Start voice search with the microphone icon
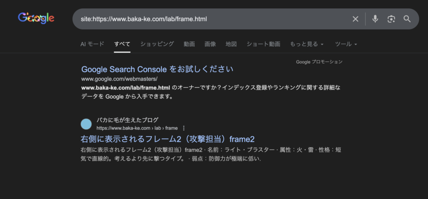This screenshot has width=428, height=199. click(x=375, y=19)
